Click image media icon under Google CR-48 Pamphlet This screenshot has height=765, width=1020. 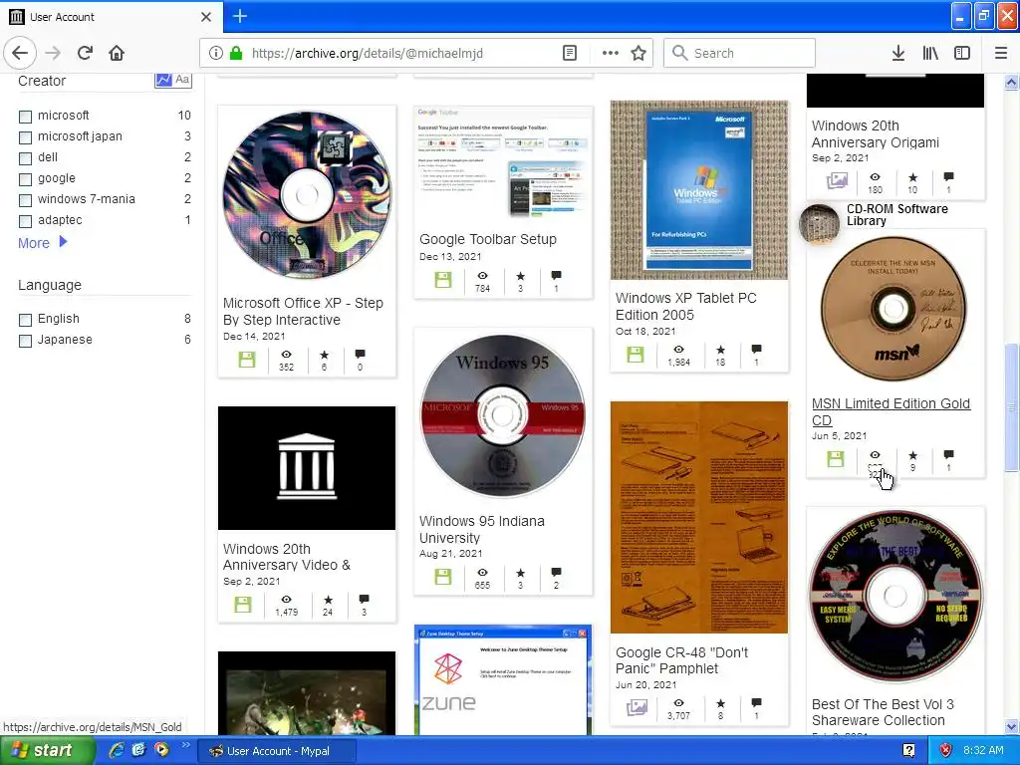(x=637, y=708)
